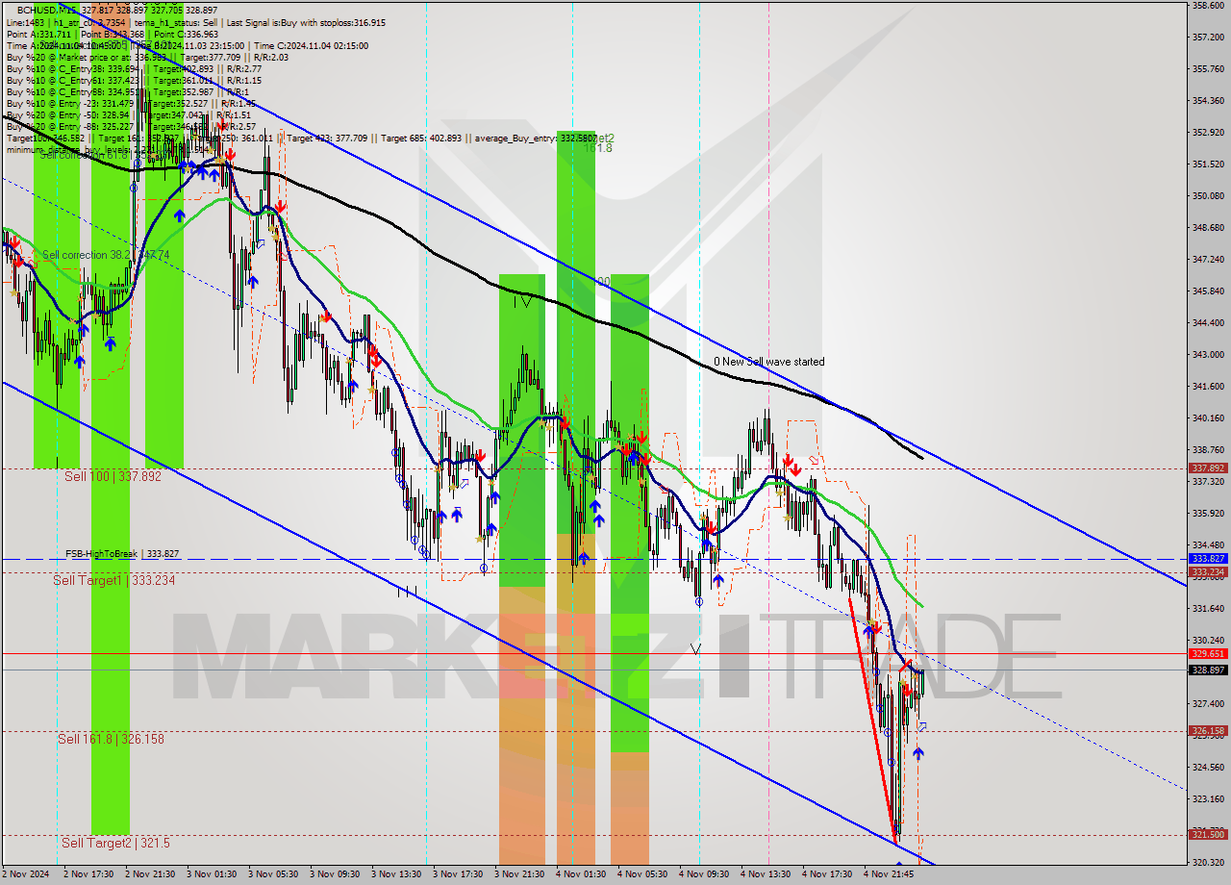Click the 351.520 price scale value
Viewport: 1231px width, 885px height.
(x=1208, y=164)
